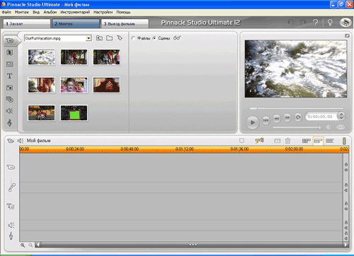Click the undo arrow in header
Viewport: 354px width, 256px height.
291,23
